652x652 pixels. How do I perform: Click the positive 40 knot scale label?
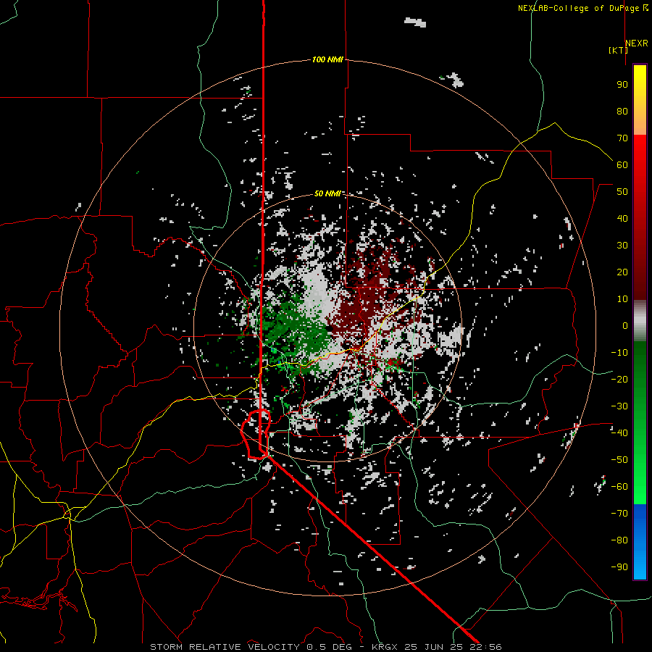622,218
